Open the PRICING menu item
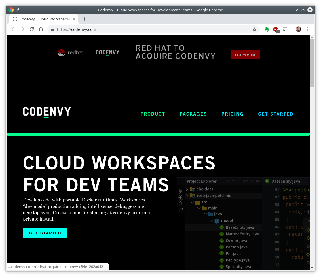This screenshot has height=277, width=321. coord(232,114)
